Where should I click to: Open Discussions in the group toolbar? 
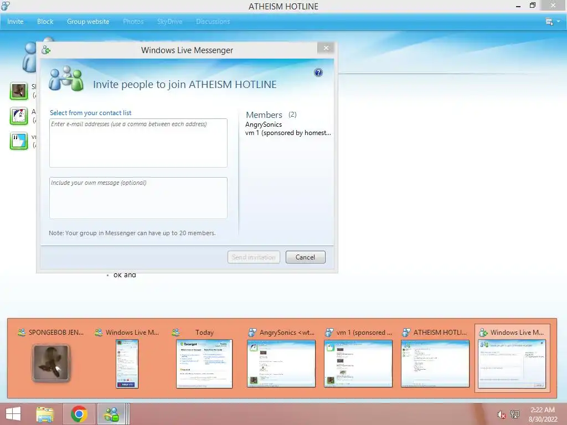[x=213, y=22]
